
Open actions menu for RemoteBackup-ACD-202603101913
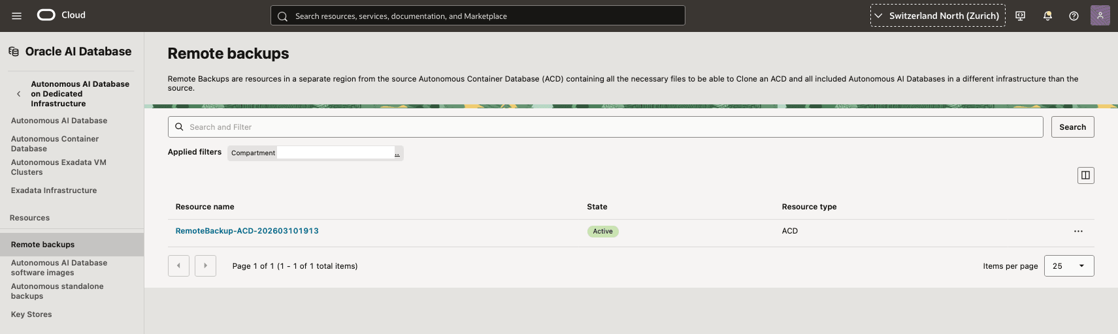[1078, 232]
